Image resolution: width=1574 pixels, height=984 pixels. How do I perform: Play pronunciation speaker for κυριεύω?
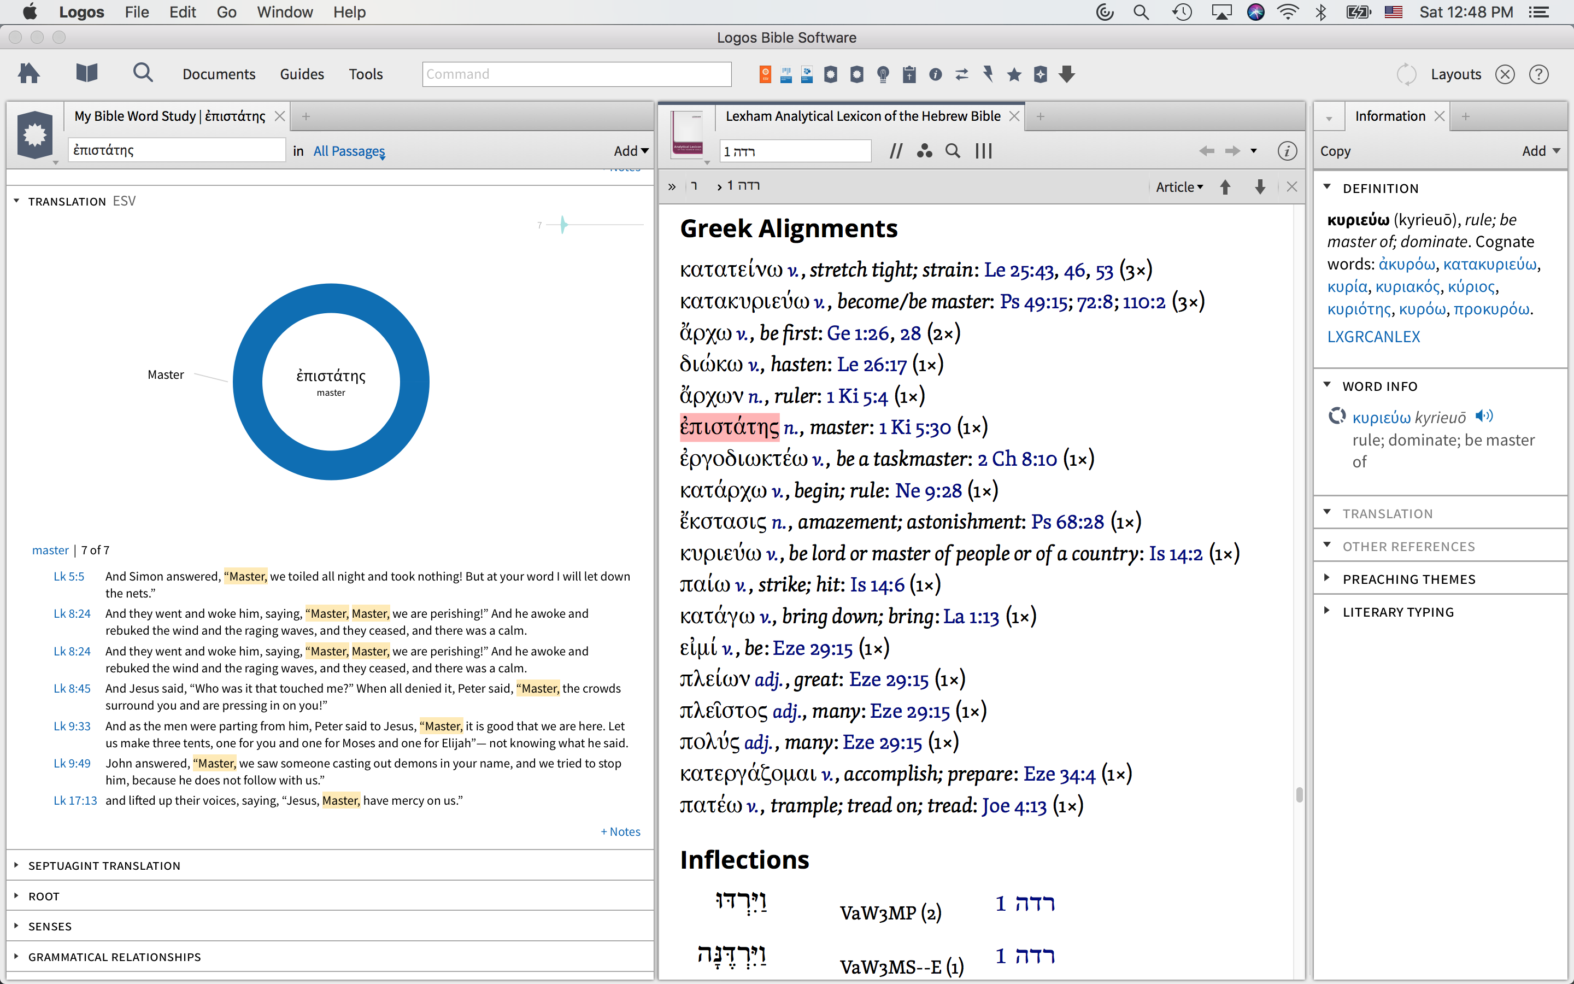point(1484,416)
